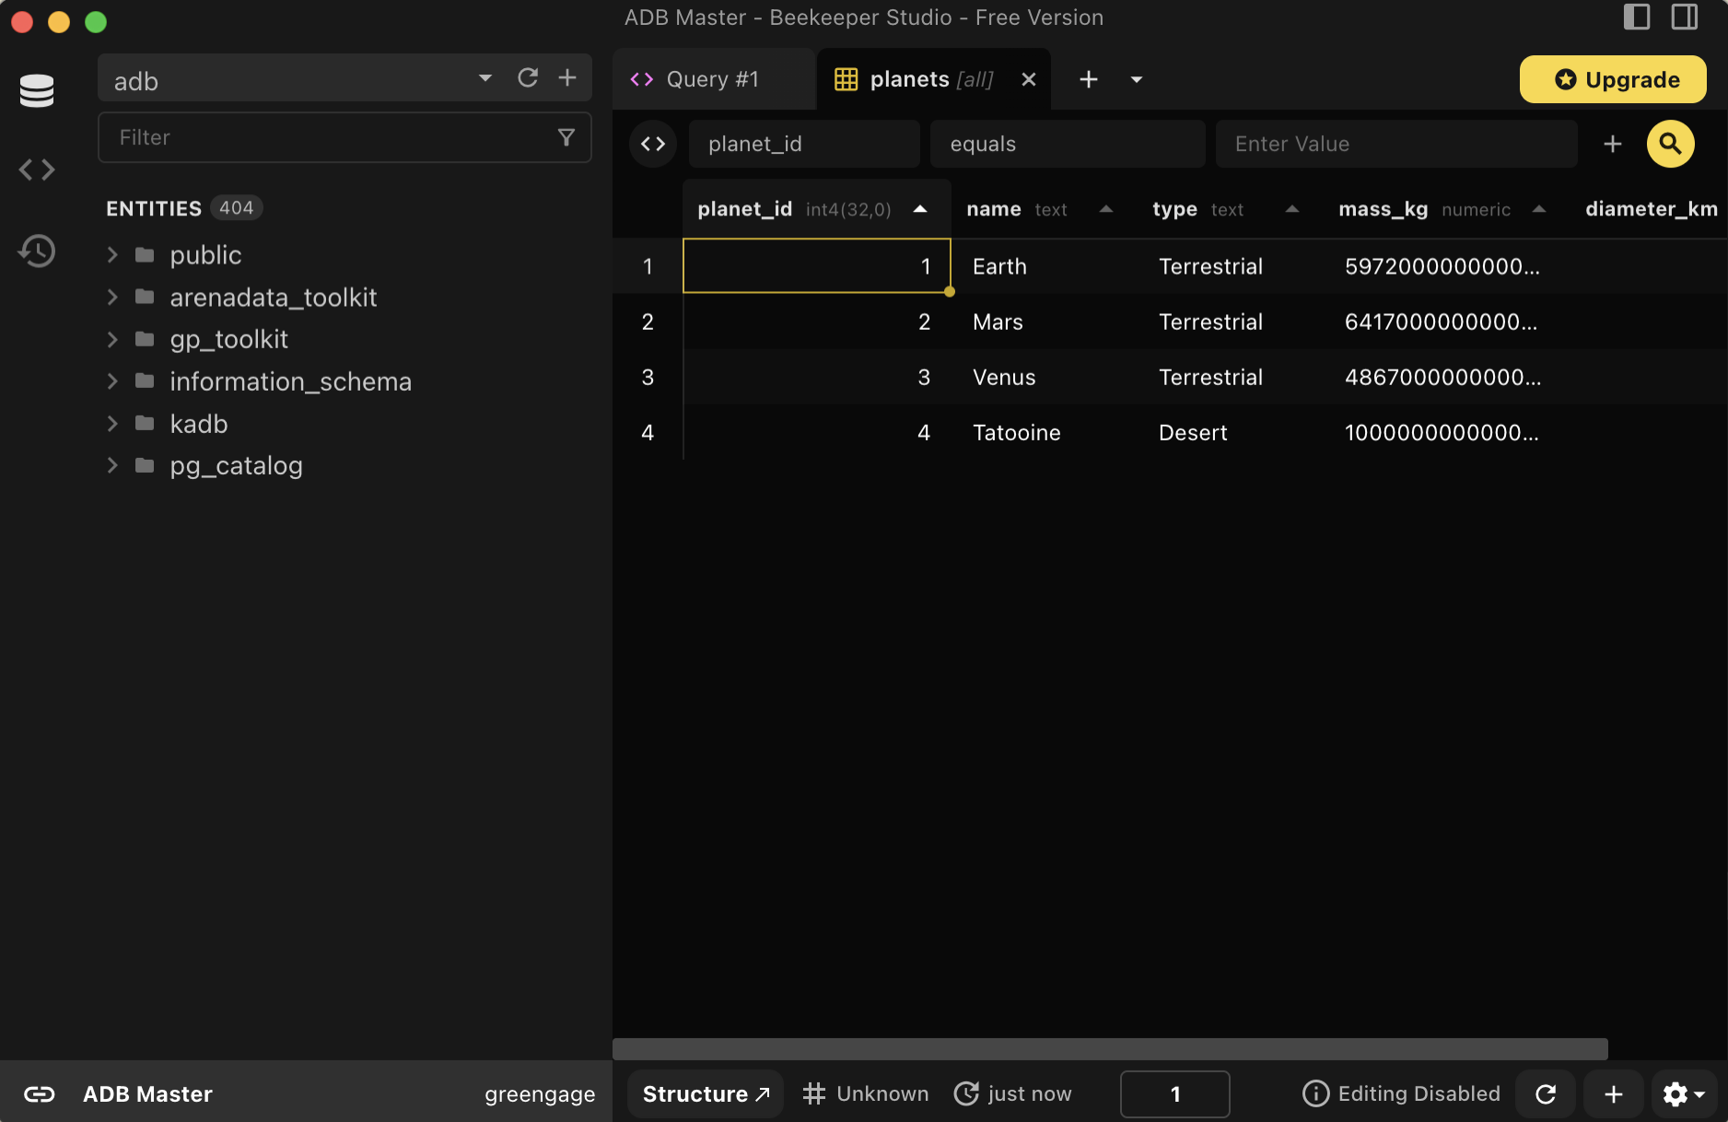
Task: Close the planets tab
Action: click(1029, 80)
